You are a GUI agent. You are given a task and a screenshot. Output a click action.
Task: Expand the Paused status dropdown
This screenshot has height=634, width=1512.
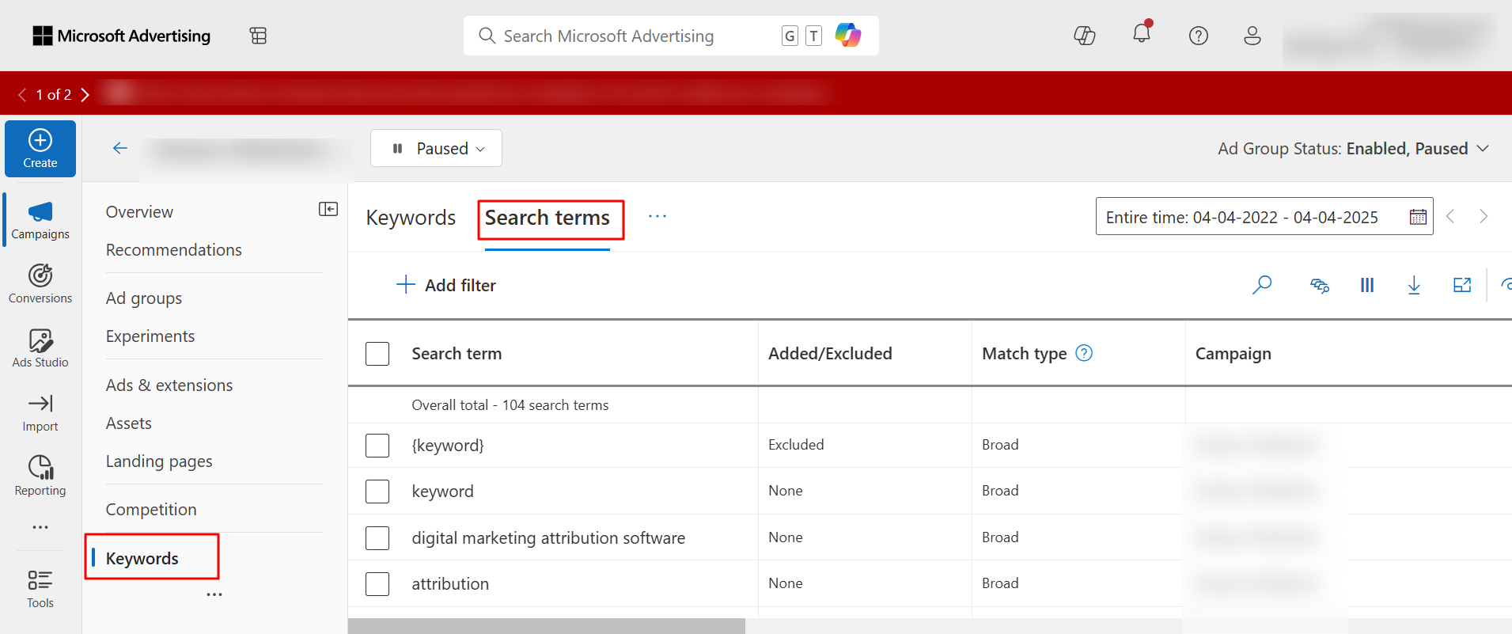point(436,148)
